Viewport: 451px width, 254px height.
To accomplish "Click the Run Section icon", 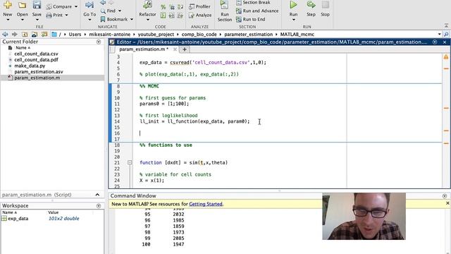I will [x=224, y=5].
